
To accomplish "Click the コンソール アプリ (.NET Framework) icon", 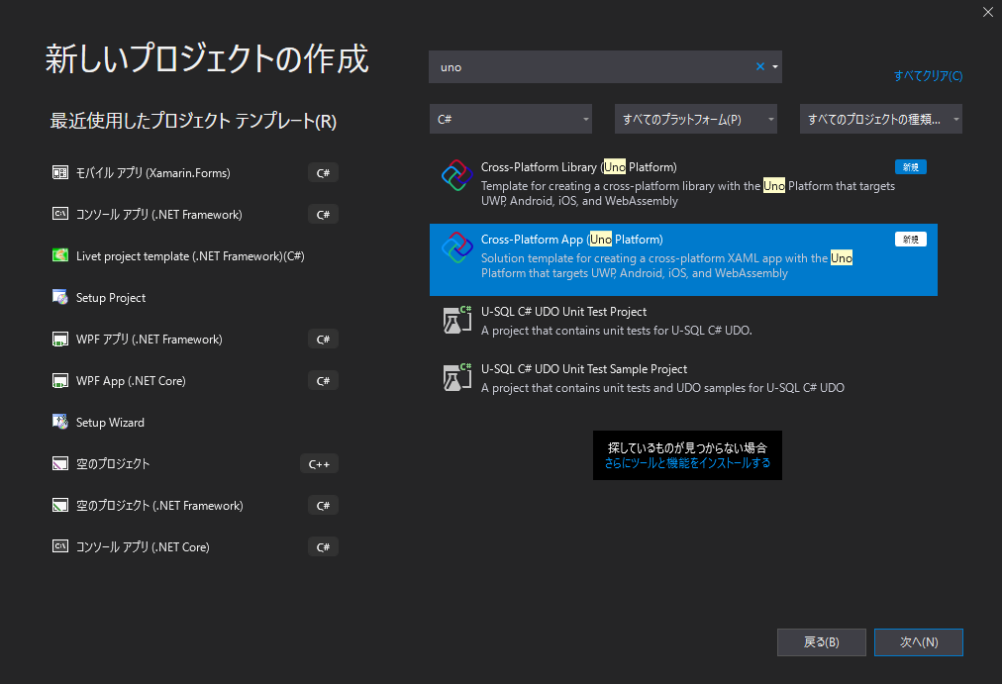I will tap(60, 214).
